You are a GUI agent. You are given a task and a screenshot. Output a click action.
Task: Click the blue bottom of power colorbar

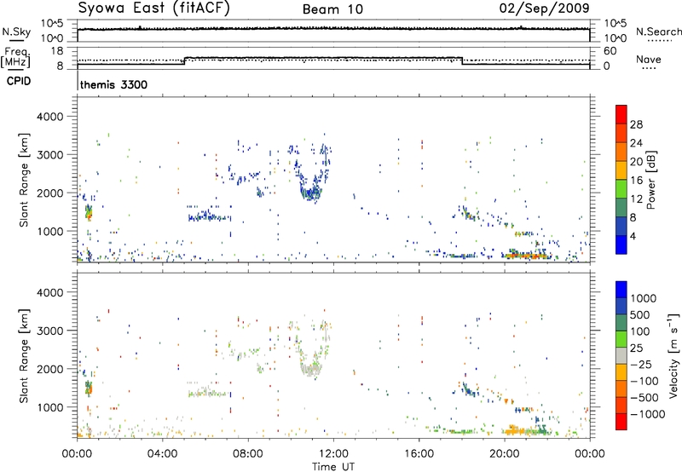(621, 245)
